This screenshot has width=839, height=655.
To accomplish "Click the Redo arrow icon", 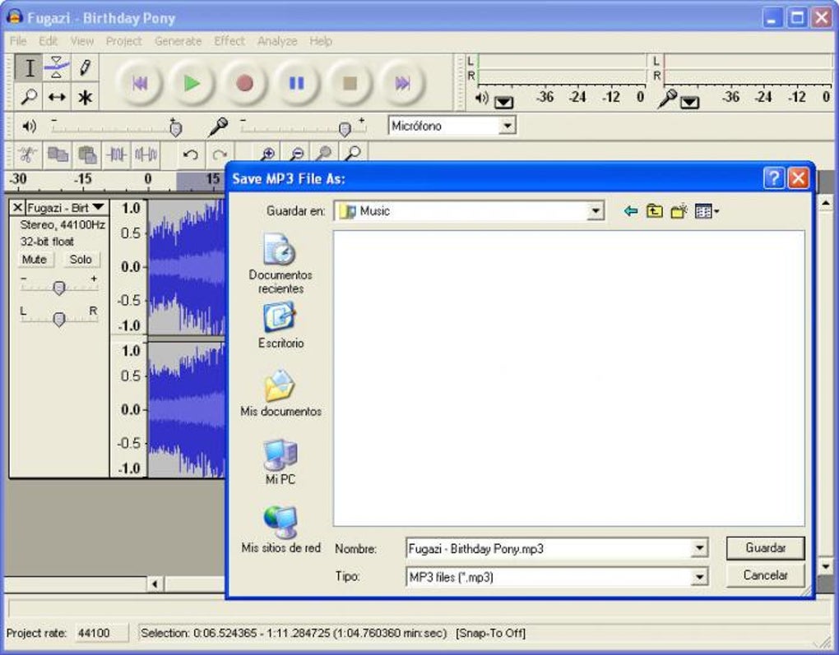I will (x=220, y=155).
